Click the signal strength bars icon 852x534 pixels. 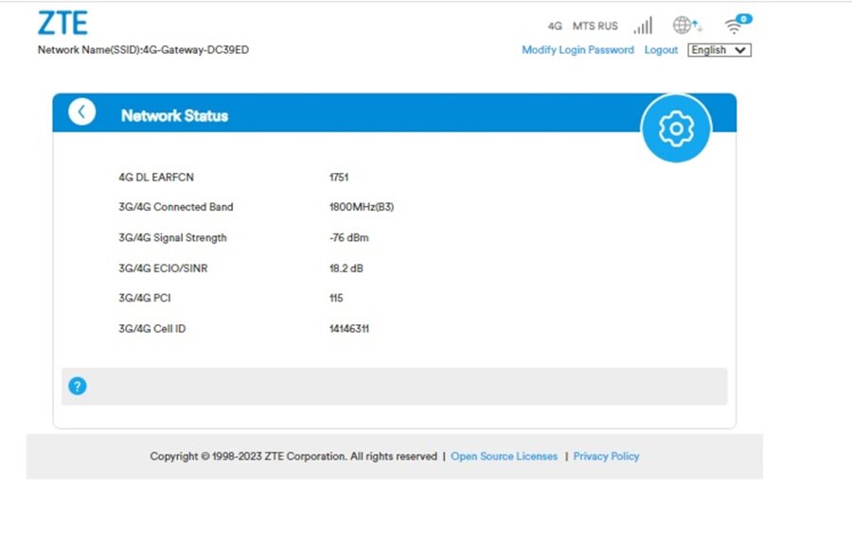point(643,26)
